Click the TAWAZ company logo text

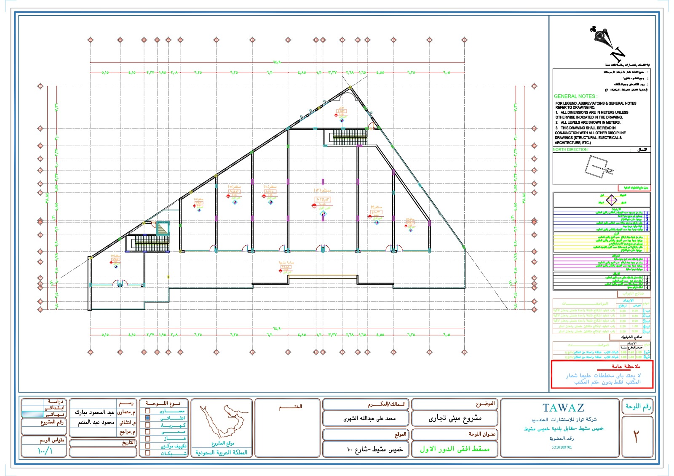(563, 408)
